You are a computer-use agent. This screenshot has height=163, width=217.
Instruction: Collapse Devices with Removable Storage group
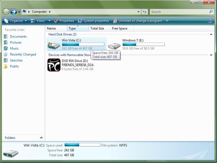(x=211, y=55)
